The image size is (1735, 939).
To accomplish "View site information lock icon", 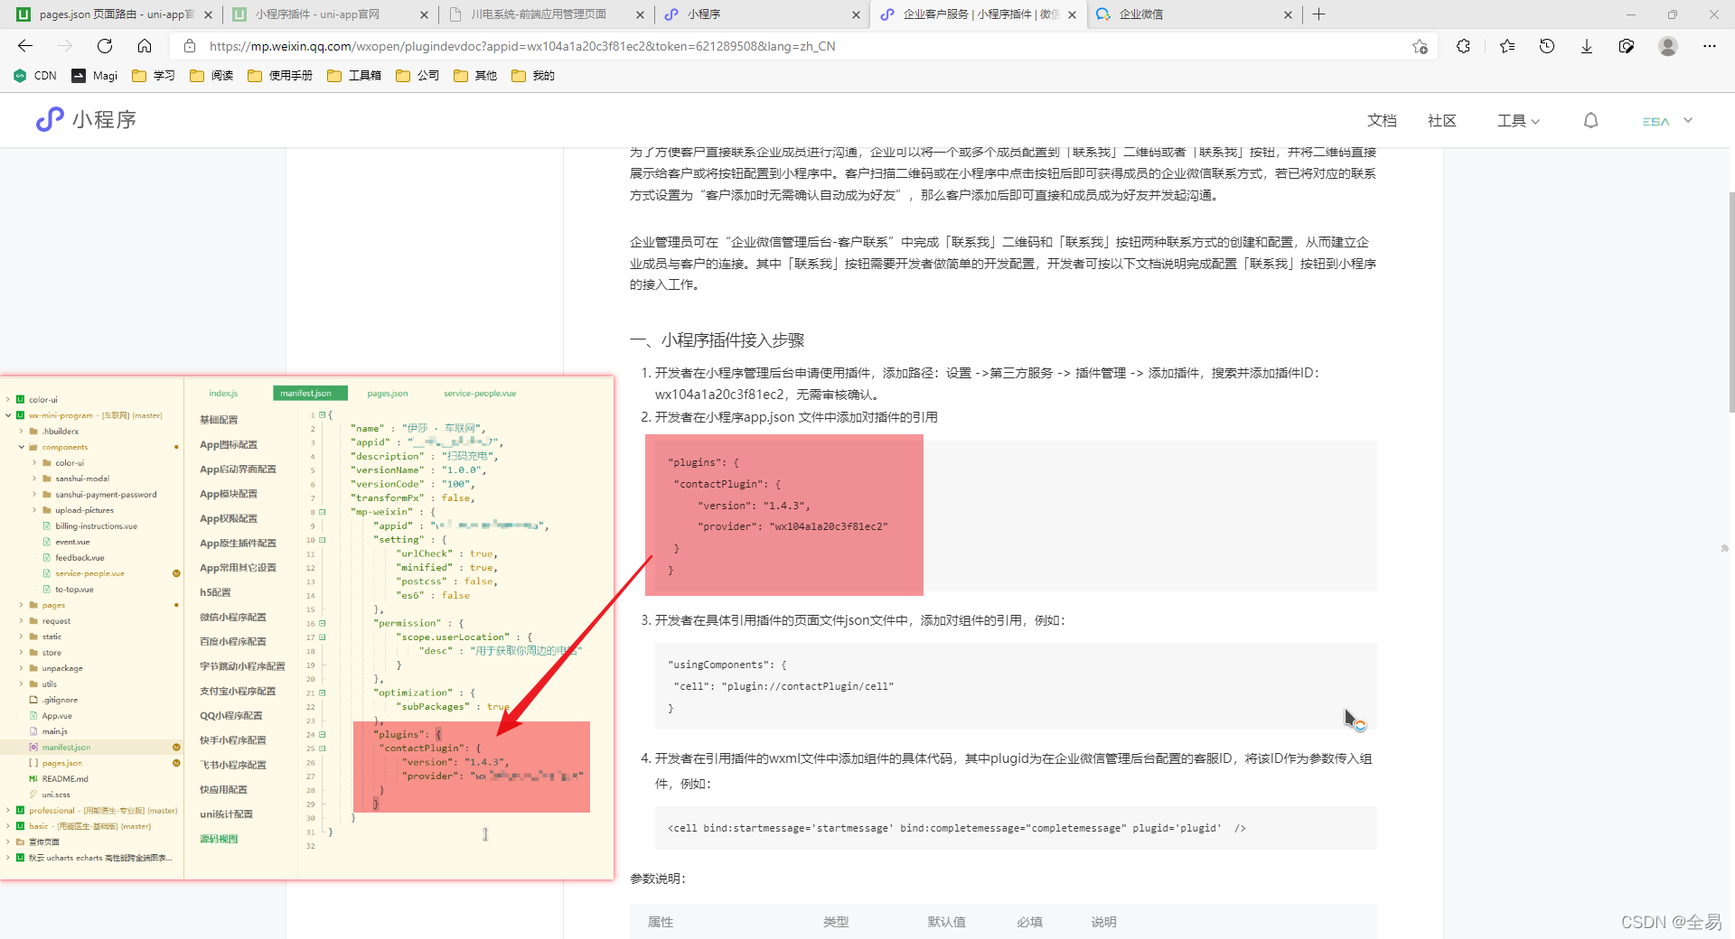I will pos(190,46).
